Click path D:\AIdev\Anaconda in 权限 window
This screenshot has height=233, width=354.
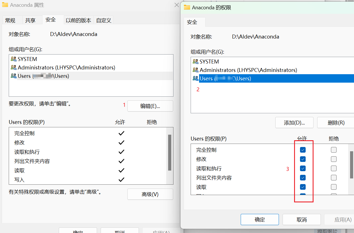[256, 37]
